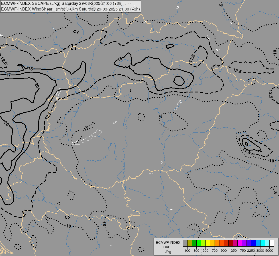
Task: Select the olive swatch right of 100 tick
Action: click(190, 243)
